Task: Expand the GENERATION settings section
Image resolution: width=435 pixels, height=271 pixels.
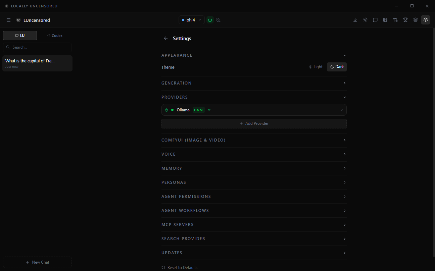Action: click(x=344, y=83)
